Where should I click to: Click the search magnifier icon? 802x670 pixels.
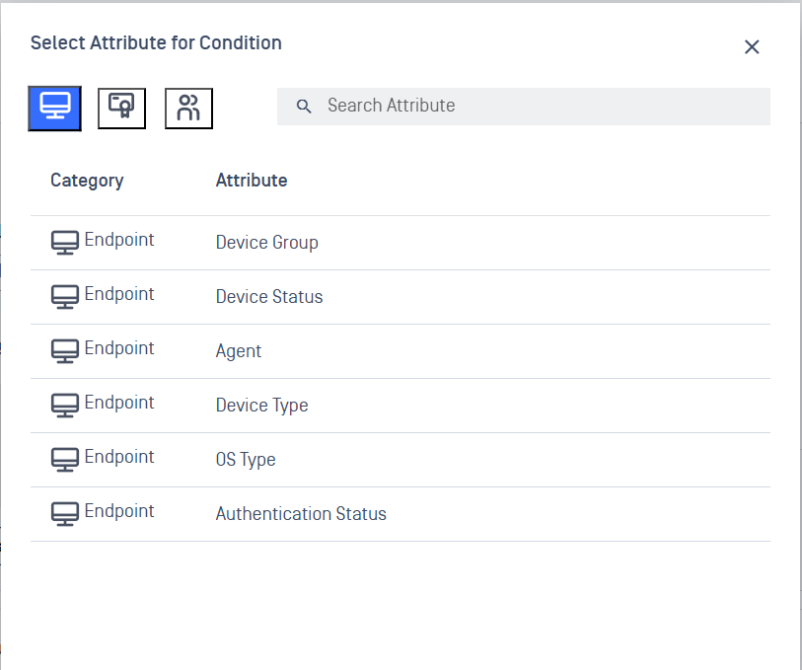[304, 107]
